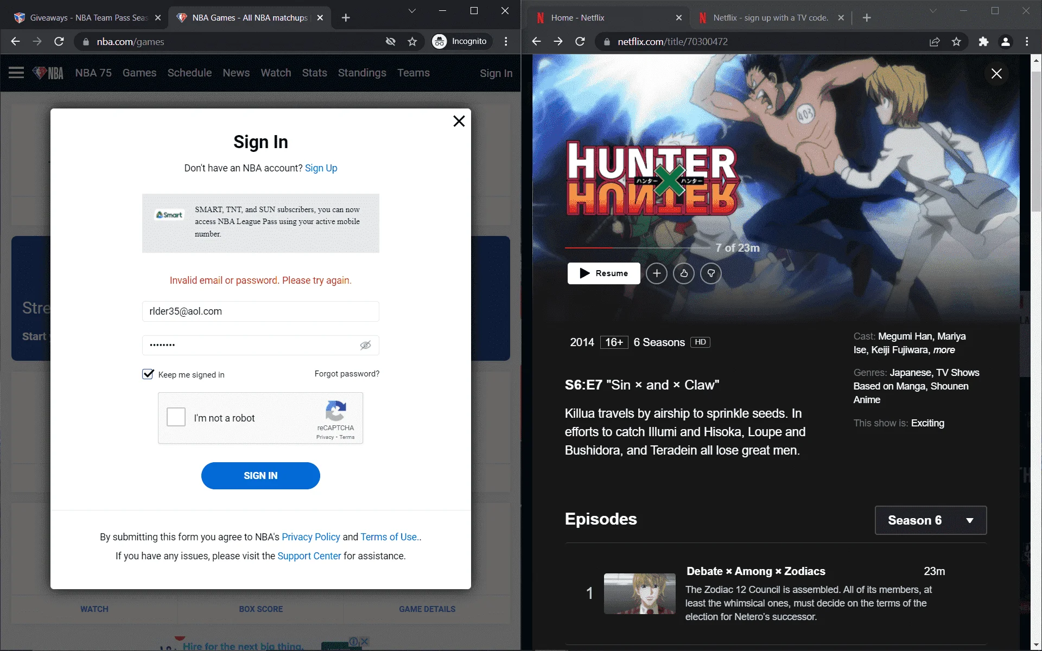The height and width of the screenshot is (651, 1042).
Task: Resume playing Hunter x Hunter
Action: pos(603,273)
